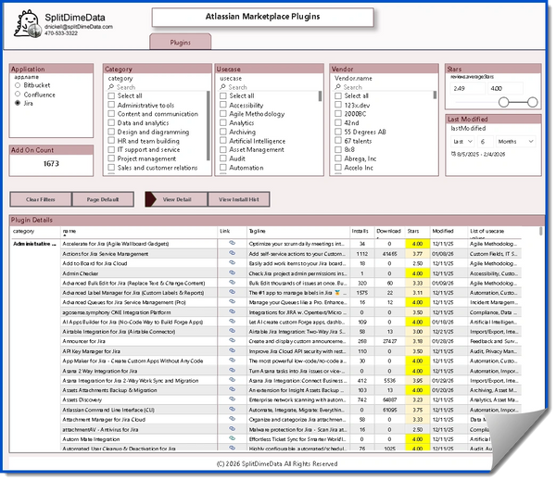Sort table by the Installs column header
The height and width of the screenshot is (481, 556).
pyautogui.click(x=360, y=231)
